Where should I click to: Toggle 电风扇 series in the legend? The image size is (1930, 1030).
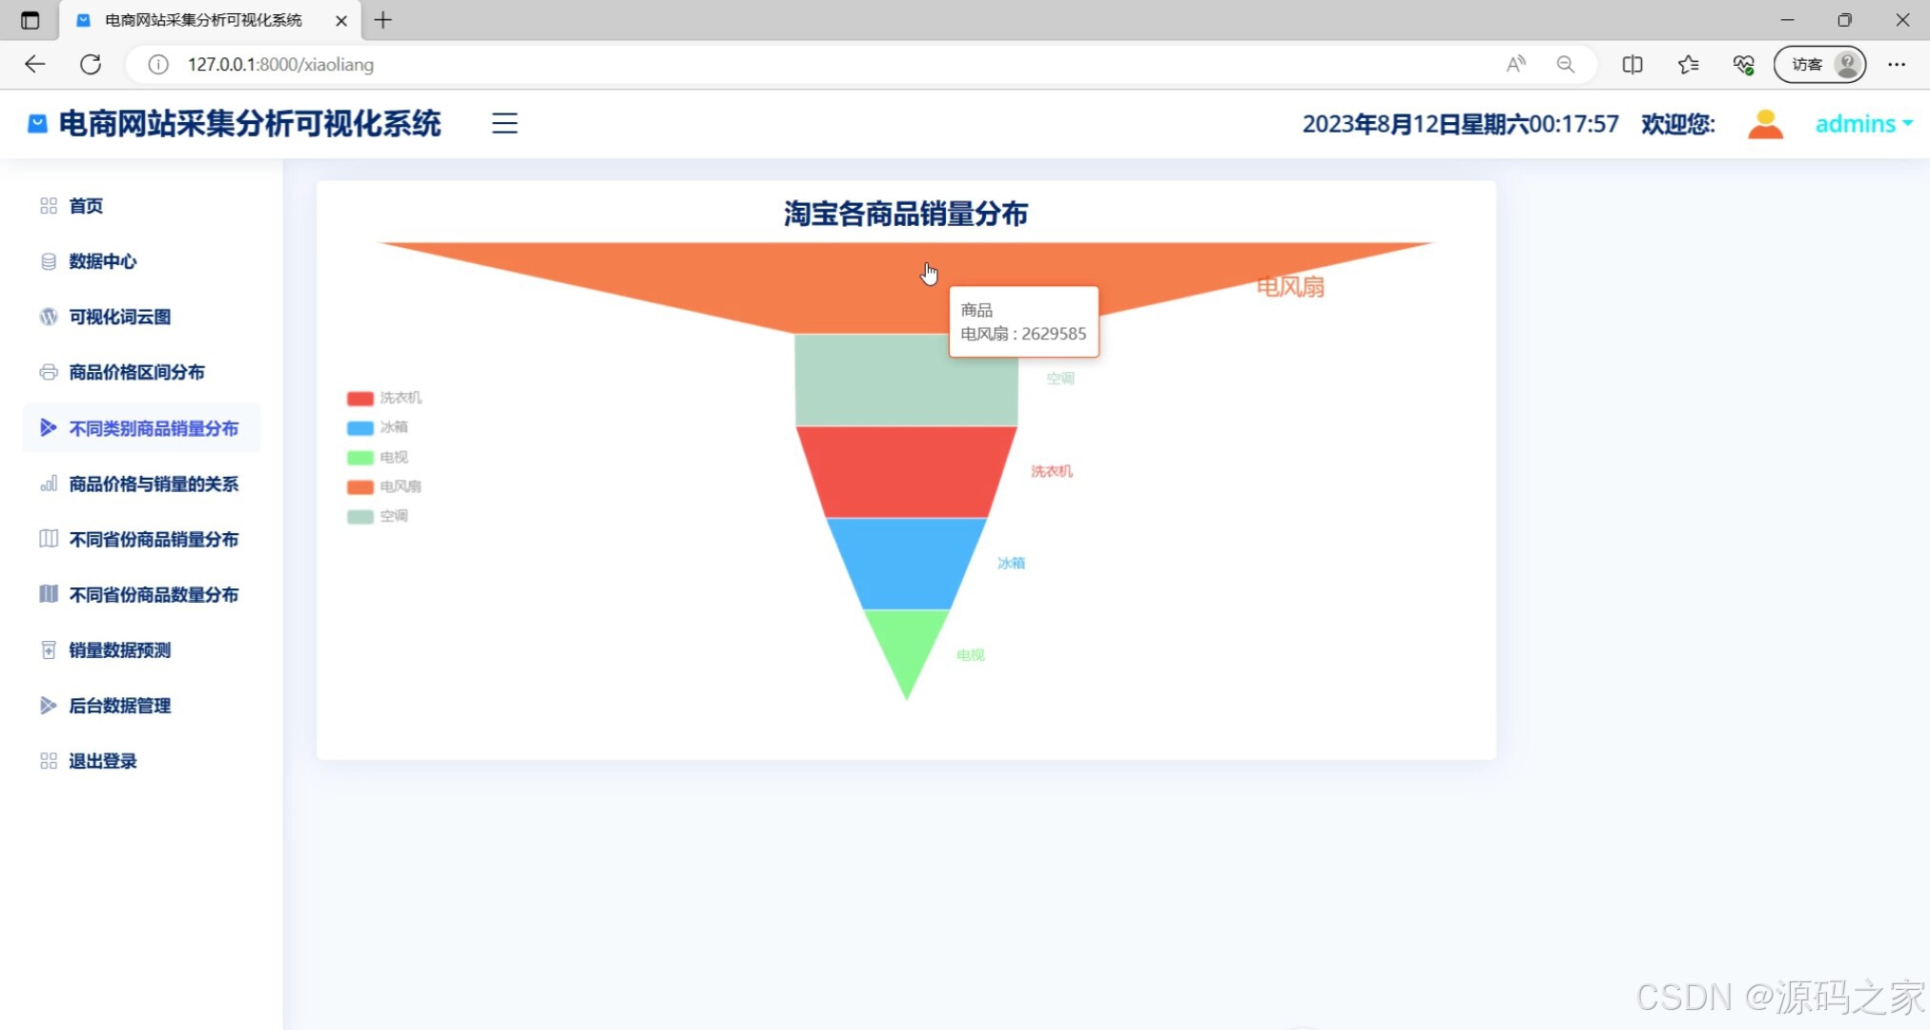(x=384, y=486)
